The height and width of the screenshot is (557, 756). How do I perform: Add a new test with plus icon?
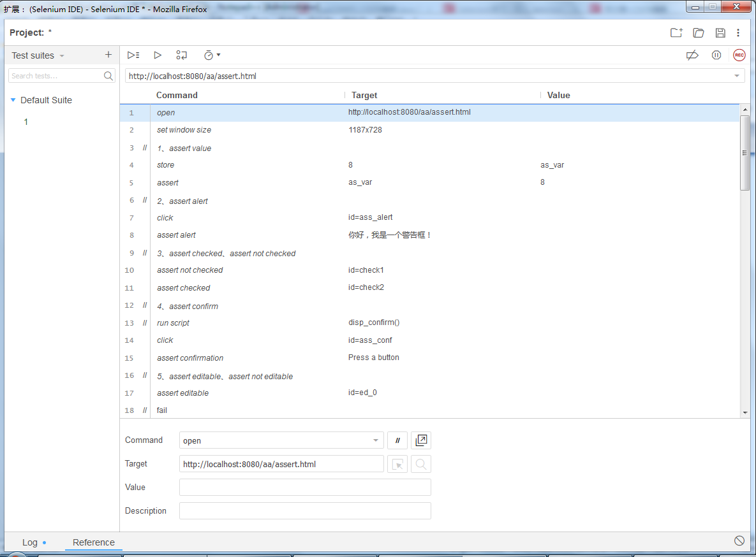point(108,55)
